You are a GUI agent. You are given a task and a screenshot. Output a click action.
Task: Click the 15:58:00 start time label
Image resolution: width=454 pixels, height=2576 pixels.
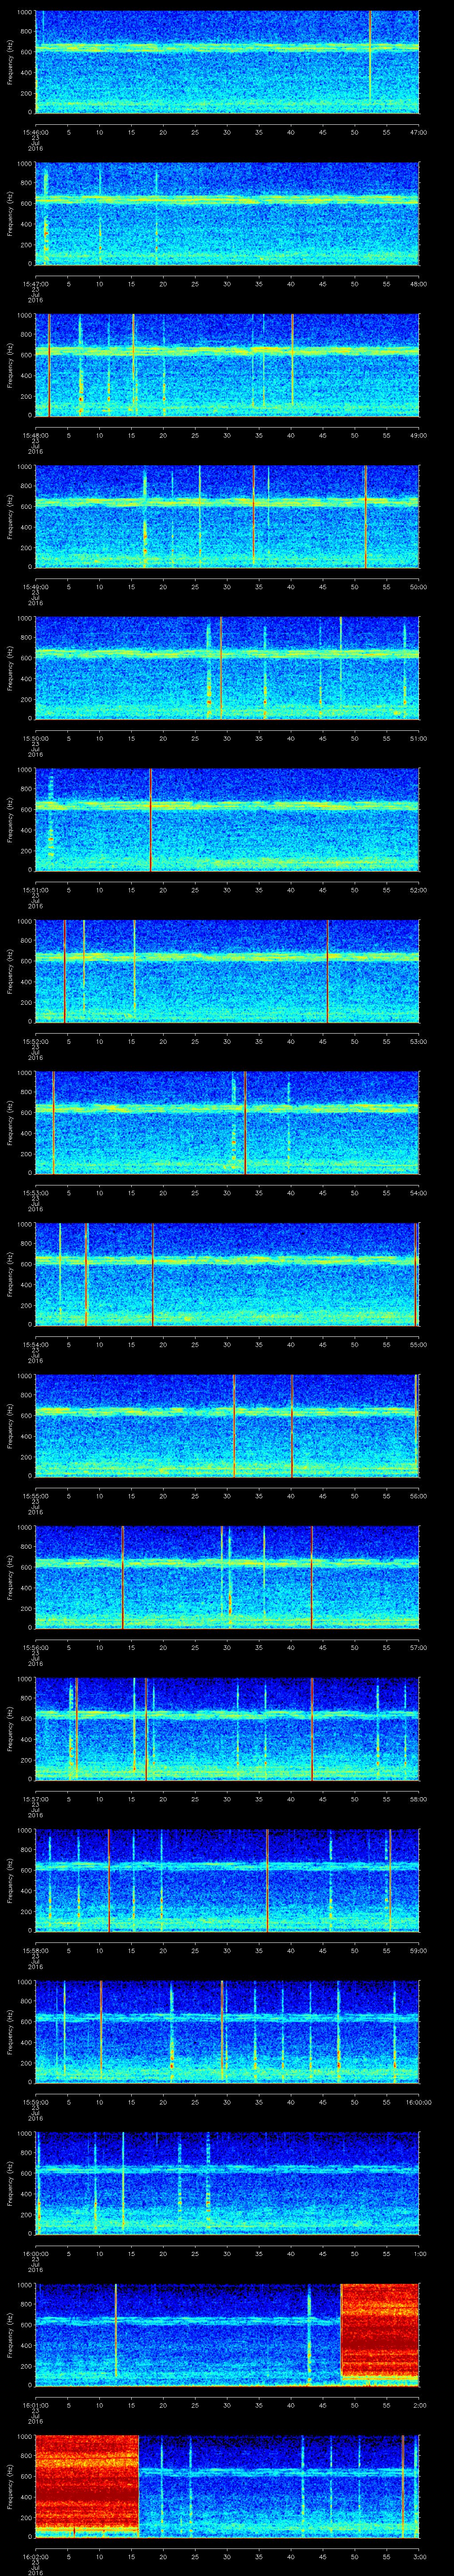coord(36,1950)
